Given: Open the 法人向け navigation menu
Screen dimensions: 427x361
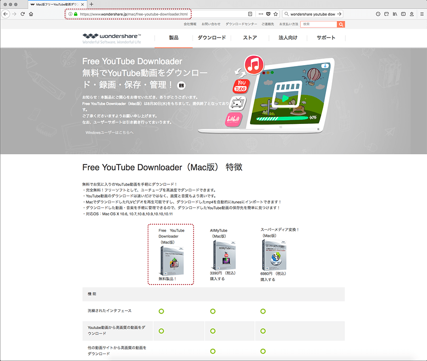Looking at the screenshot, I should point(288,38).
